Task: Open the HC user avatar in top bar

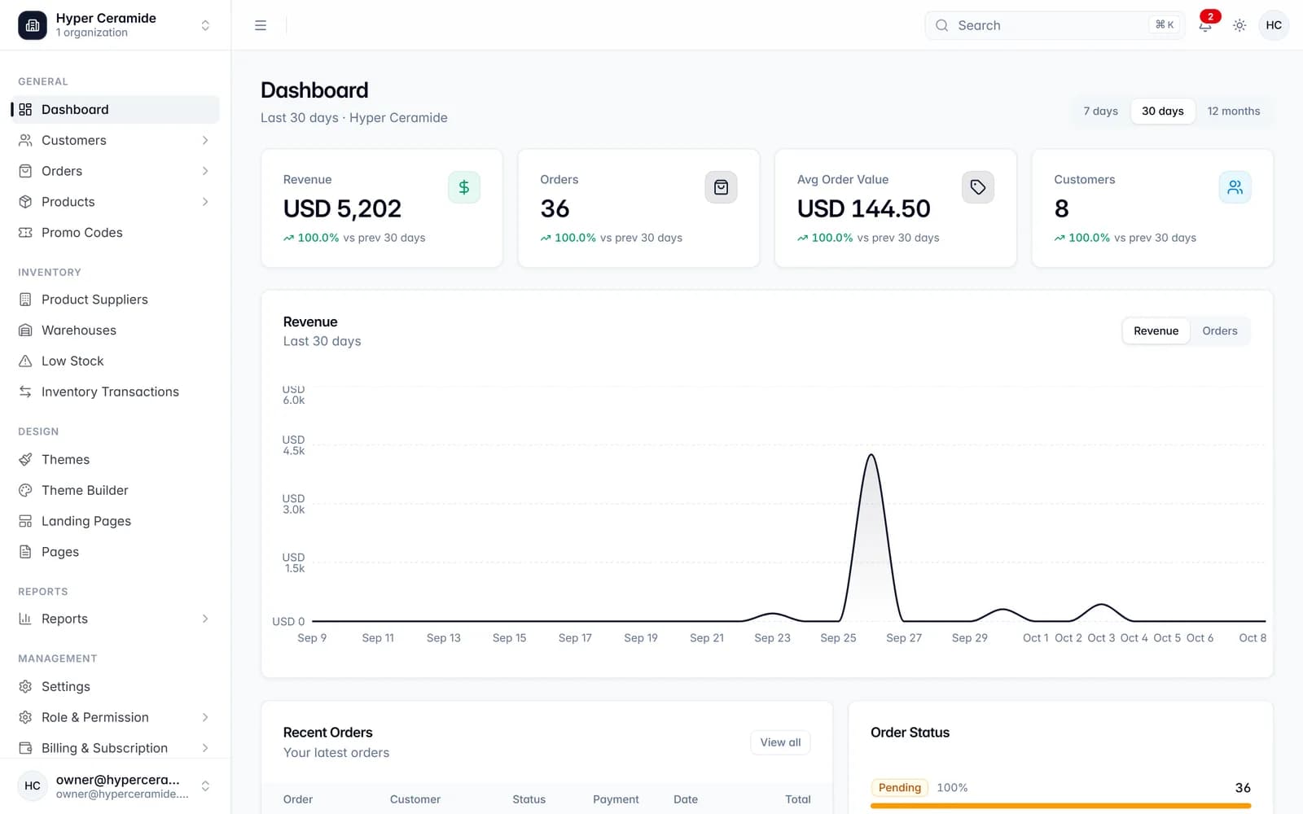Action: pyautogui.click(x=1274, y=25)
